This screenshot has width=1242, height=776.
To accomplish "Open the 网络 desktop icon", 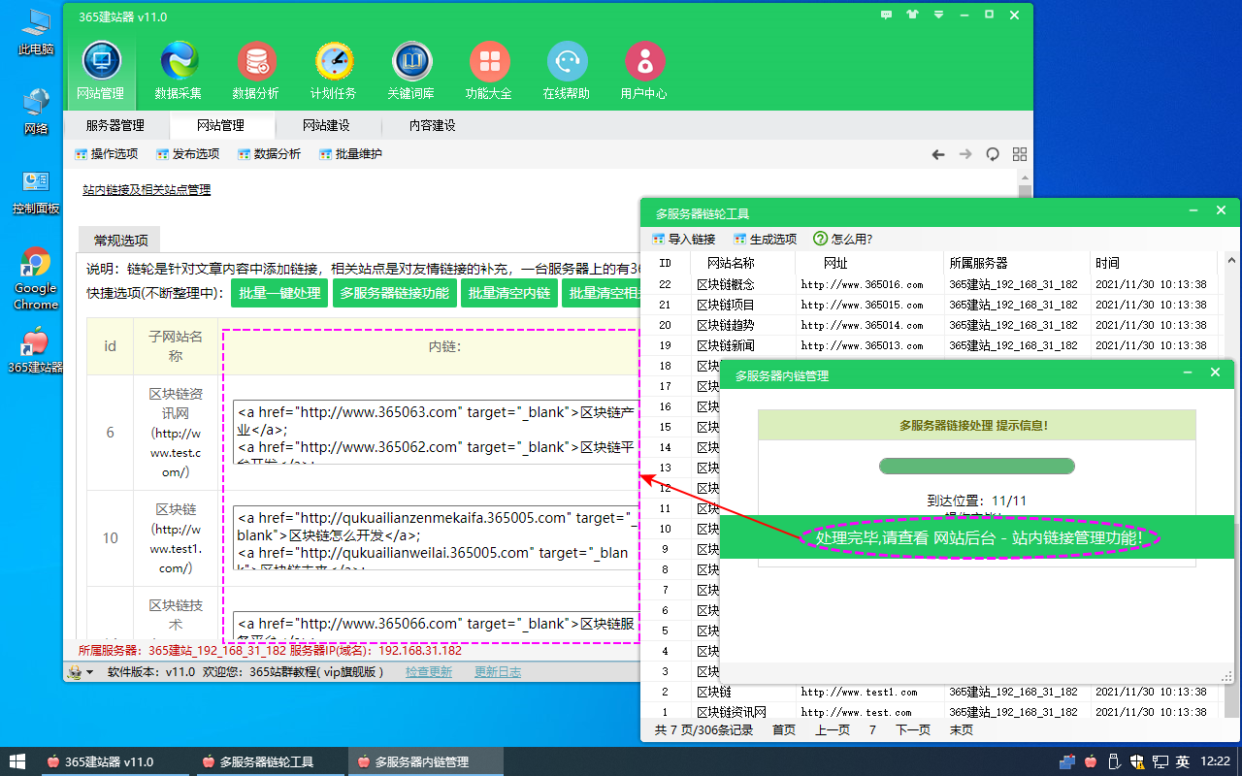I will 36,111.
